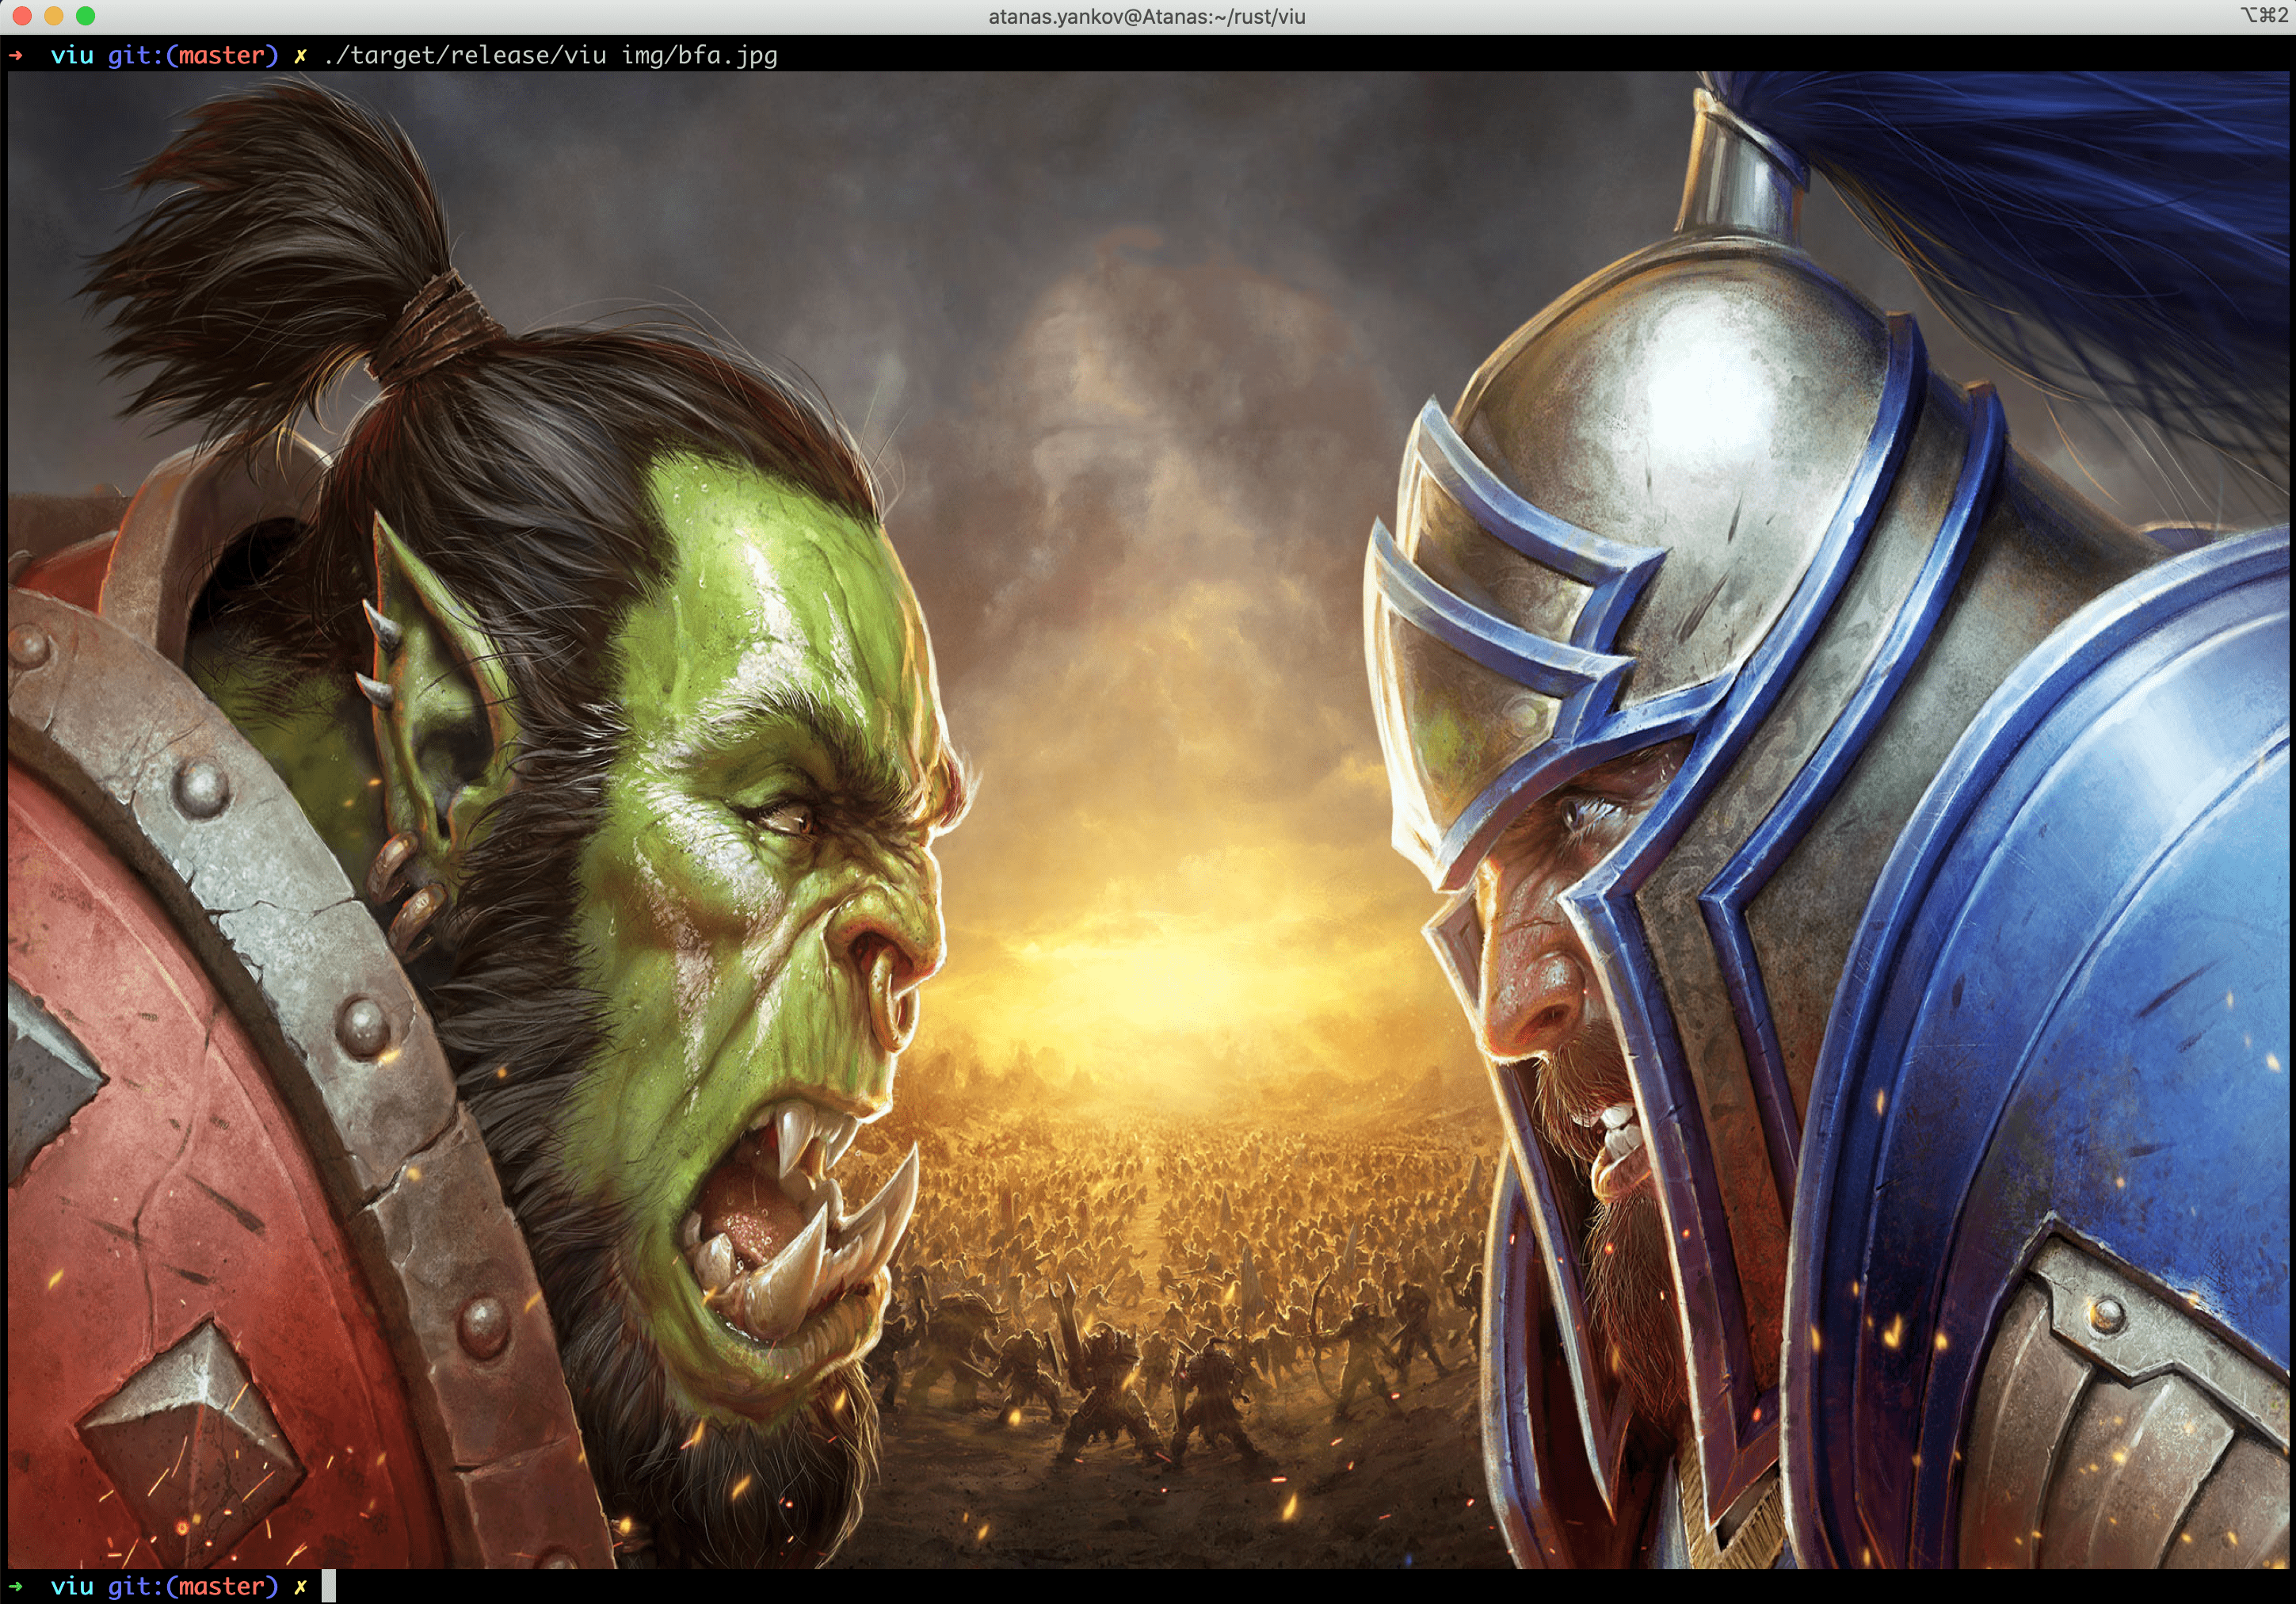Click the ⌥⌘2 shortcut indicator in title bar
2296x1604 pixels.
click(2264, 15)
